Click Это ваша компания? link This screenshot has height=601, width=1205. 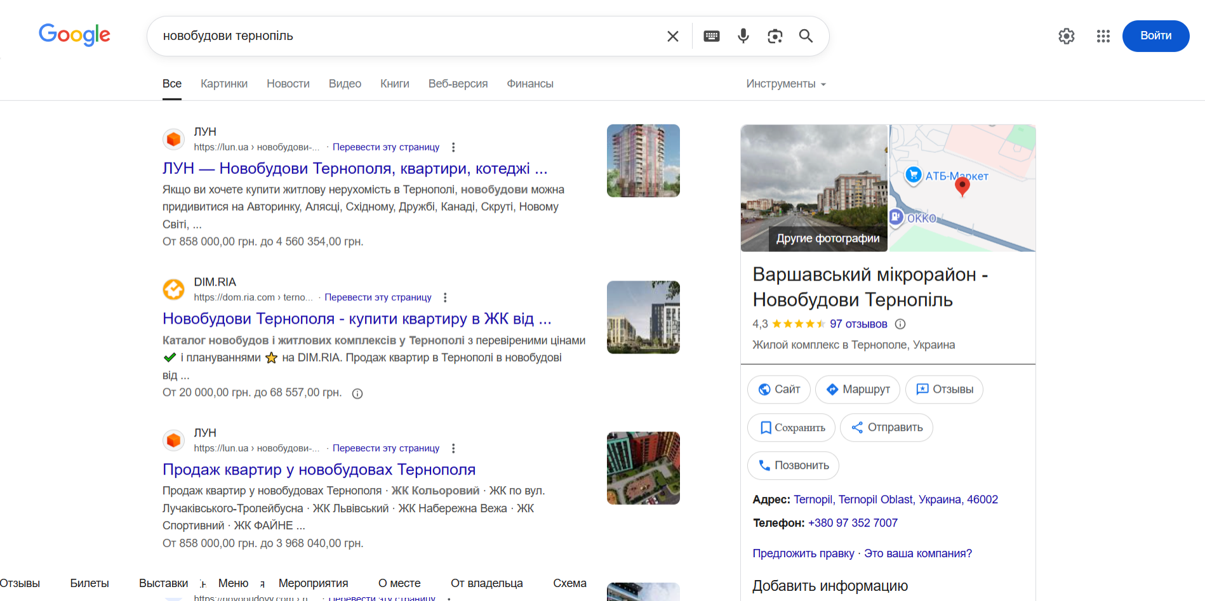[x=918, y=554]
